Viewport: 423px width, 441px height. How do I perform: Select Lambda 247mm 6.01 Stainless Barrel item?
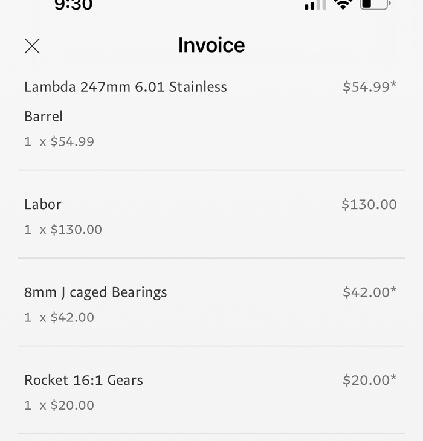coord(125,87)
